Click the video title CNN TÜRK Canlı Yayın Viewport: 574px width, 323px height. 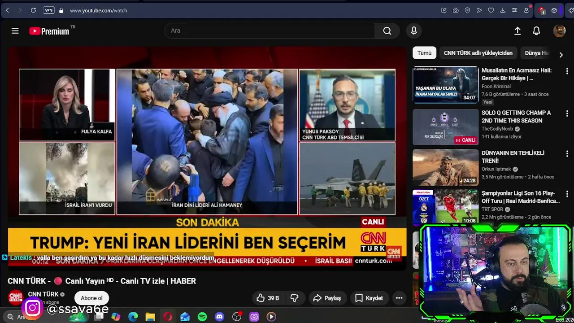coord(102,281)
